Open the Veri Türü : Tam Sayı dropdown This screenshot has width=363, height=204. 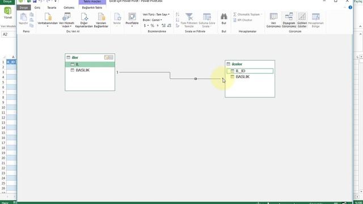(x=156, y=14)
